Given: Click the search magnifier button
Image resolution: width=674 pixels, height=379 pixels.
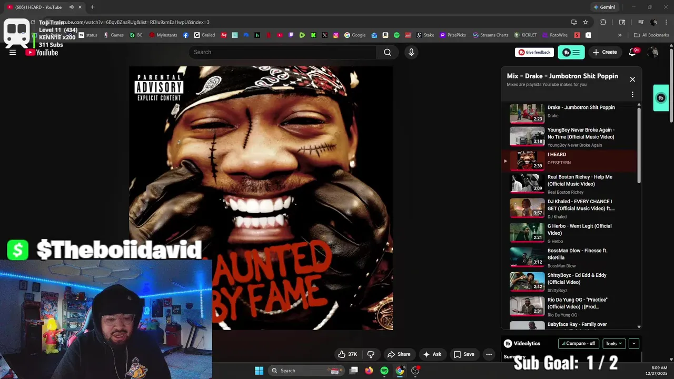Looking at the screenshot, I should pyautogui.click(x=388, y=52).
